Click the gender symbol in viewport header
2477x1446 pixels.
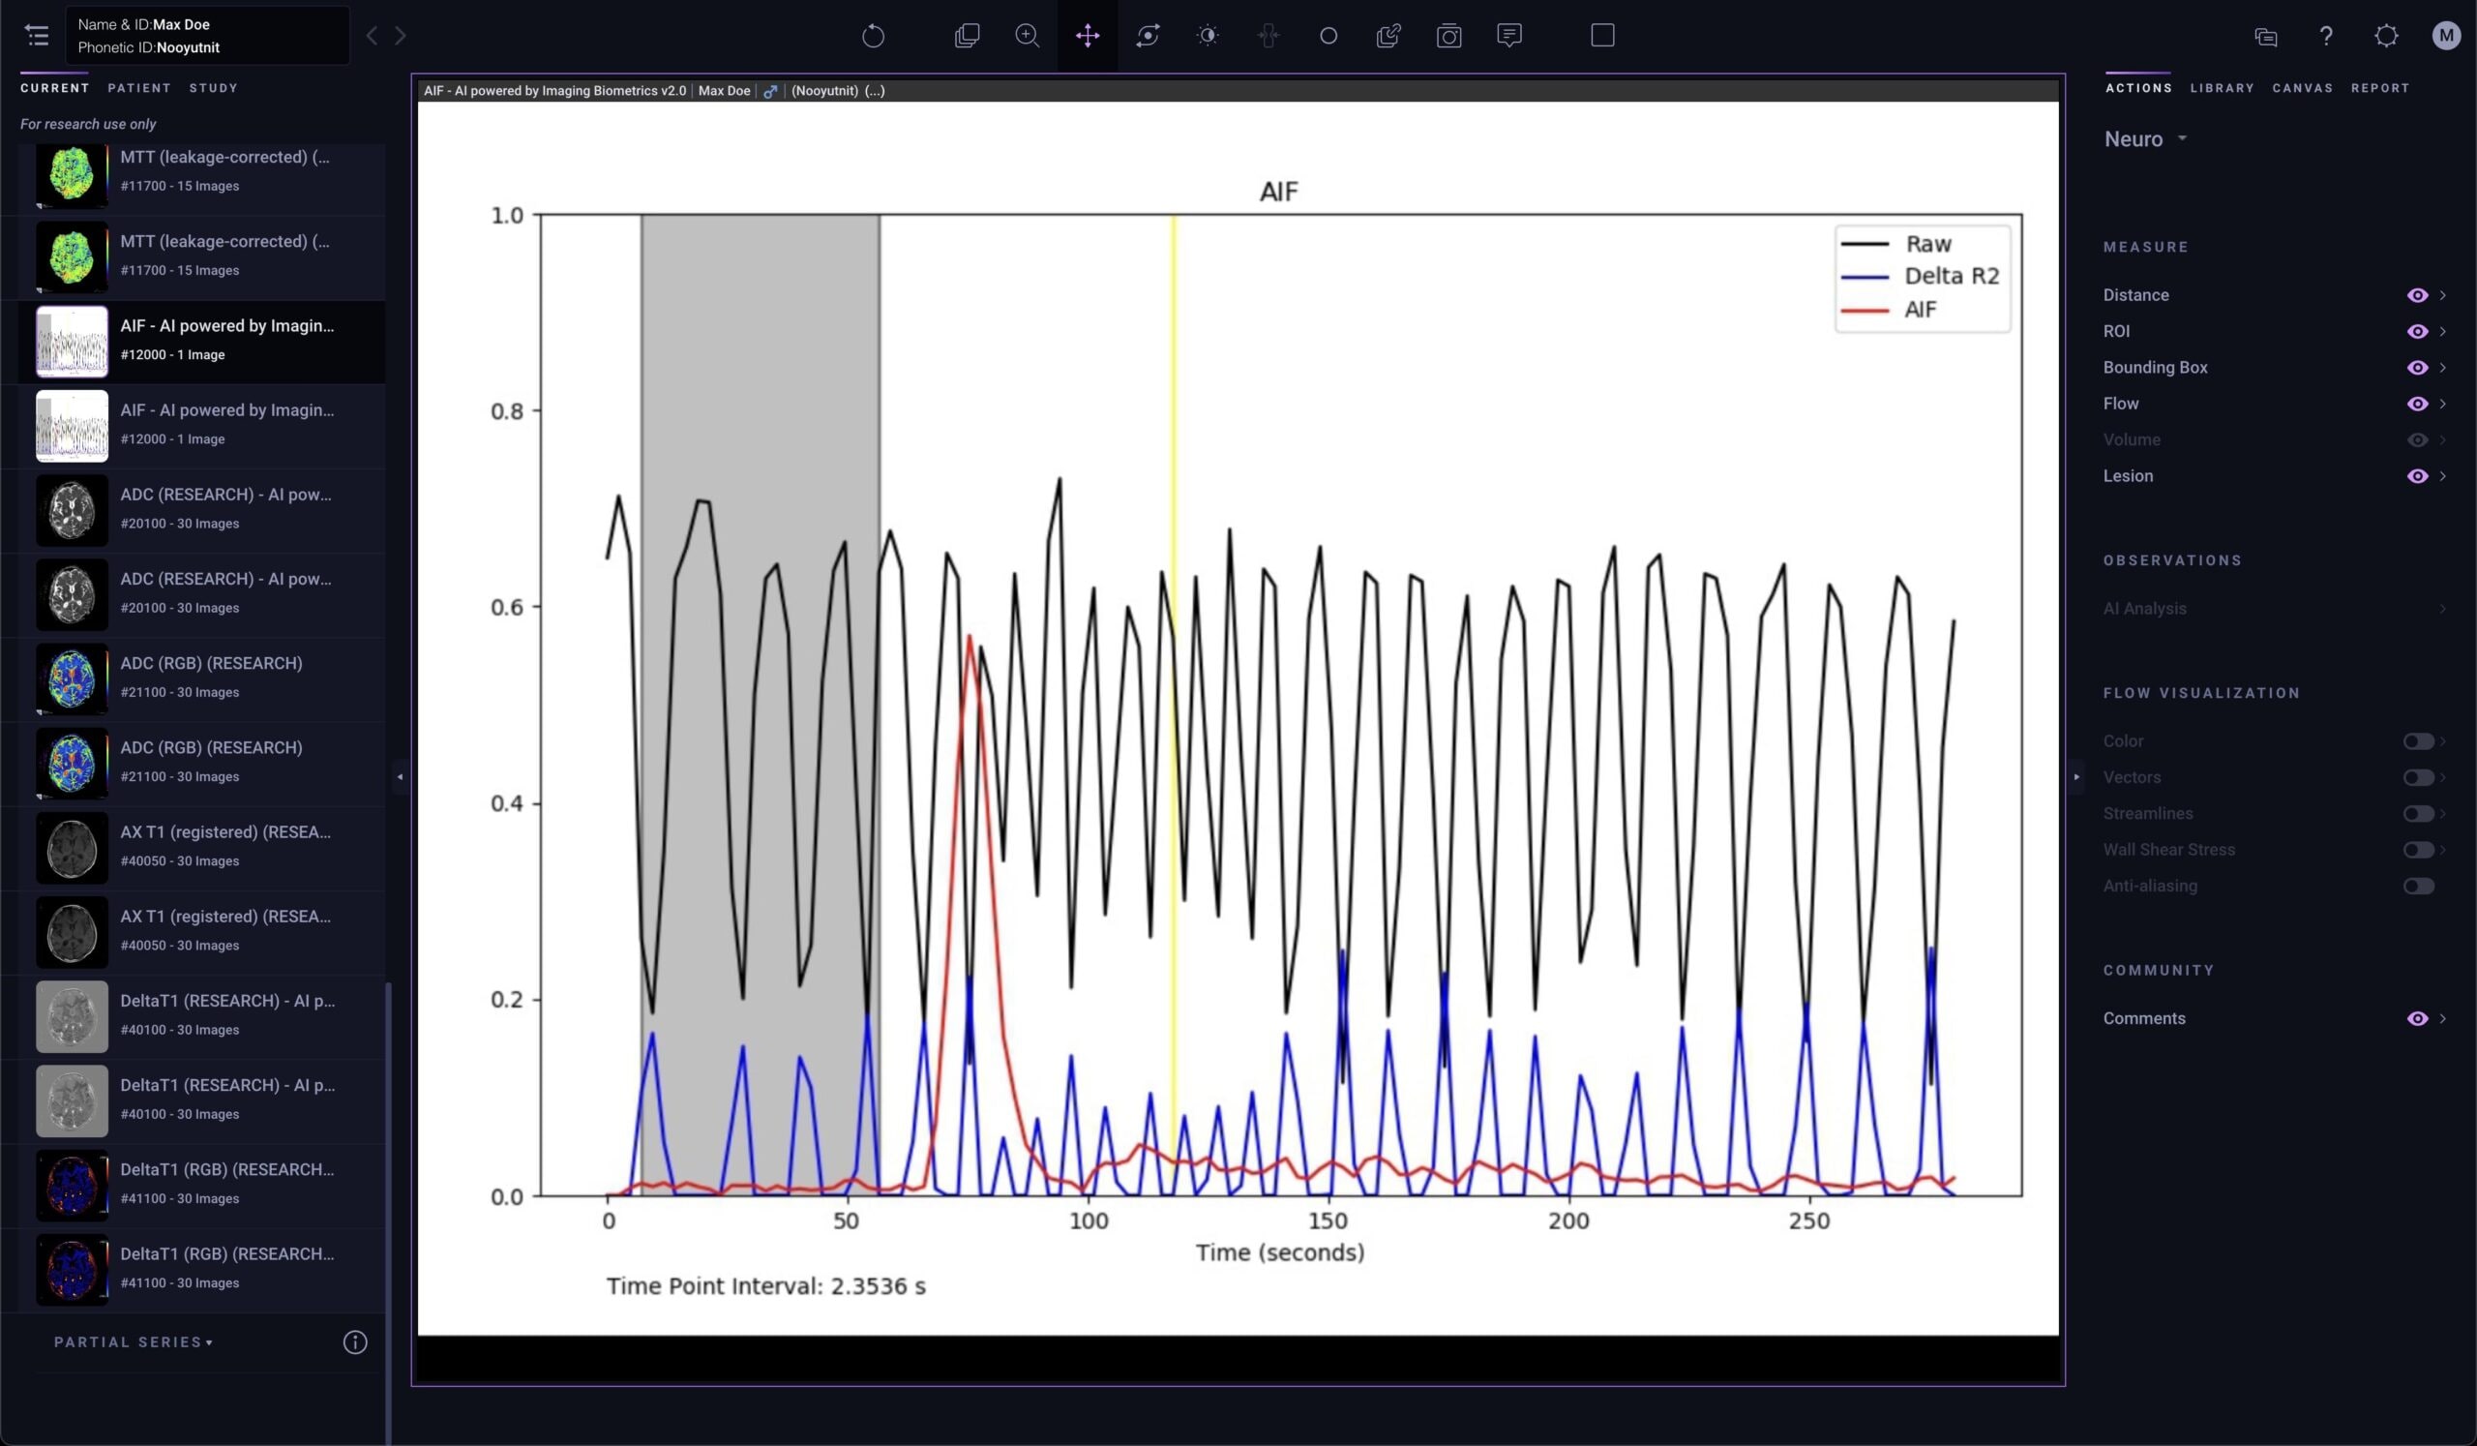click(x=770, y=90)
